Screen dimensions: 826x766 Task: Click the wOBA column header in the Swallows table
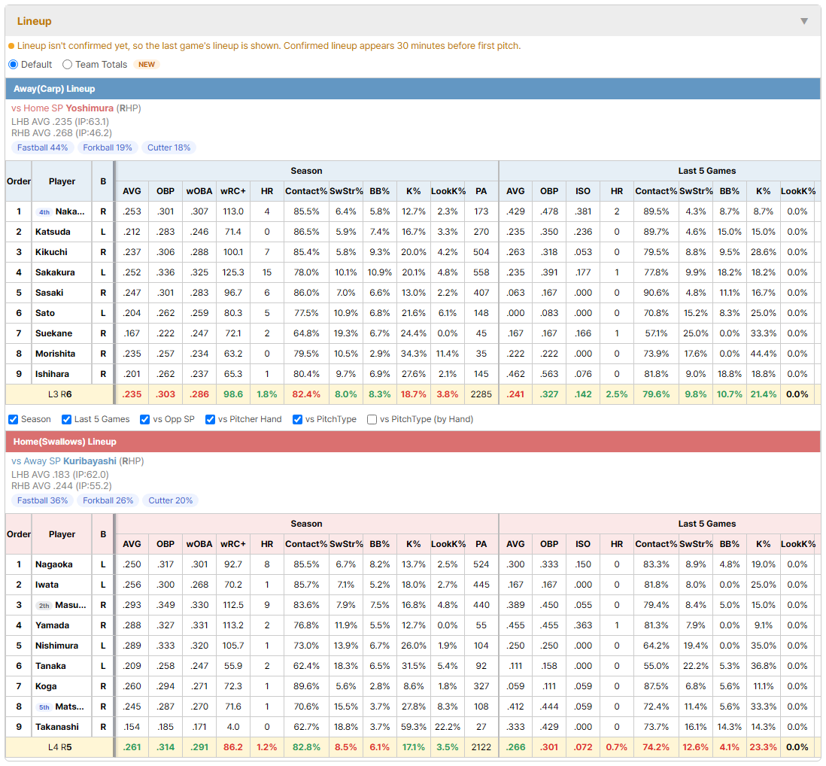199,544
